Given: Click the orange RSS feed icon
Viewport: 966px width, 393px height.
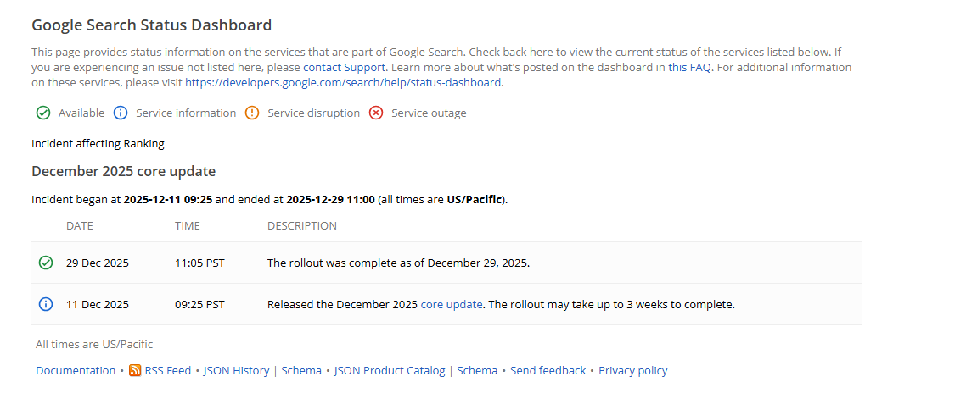Looking at the screenshot, I should point(135,370).
